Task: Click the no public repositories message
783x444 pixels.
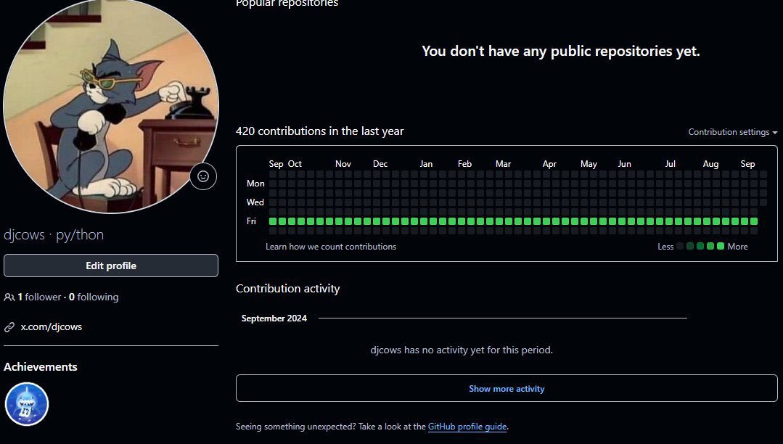Action: [x=560, y=51]
